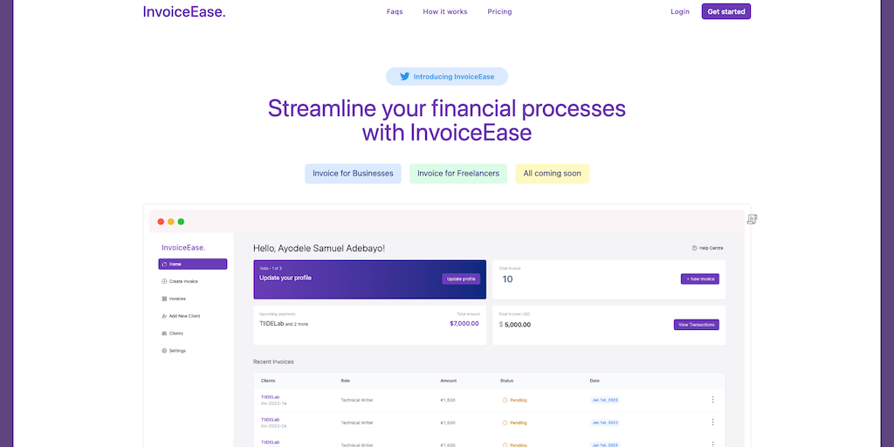Select Home in the dashboard sidebar
Screen dimensions: 894x447
pyautogui.click(x=193, y=264)
